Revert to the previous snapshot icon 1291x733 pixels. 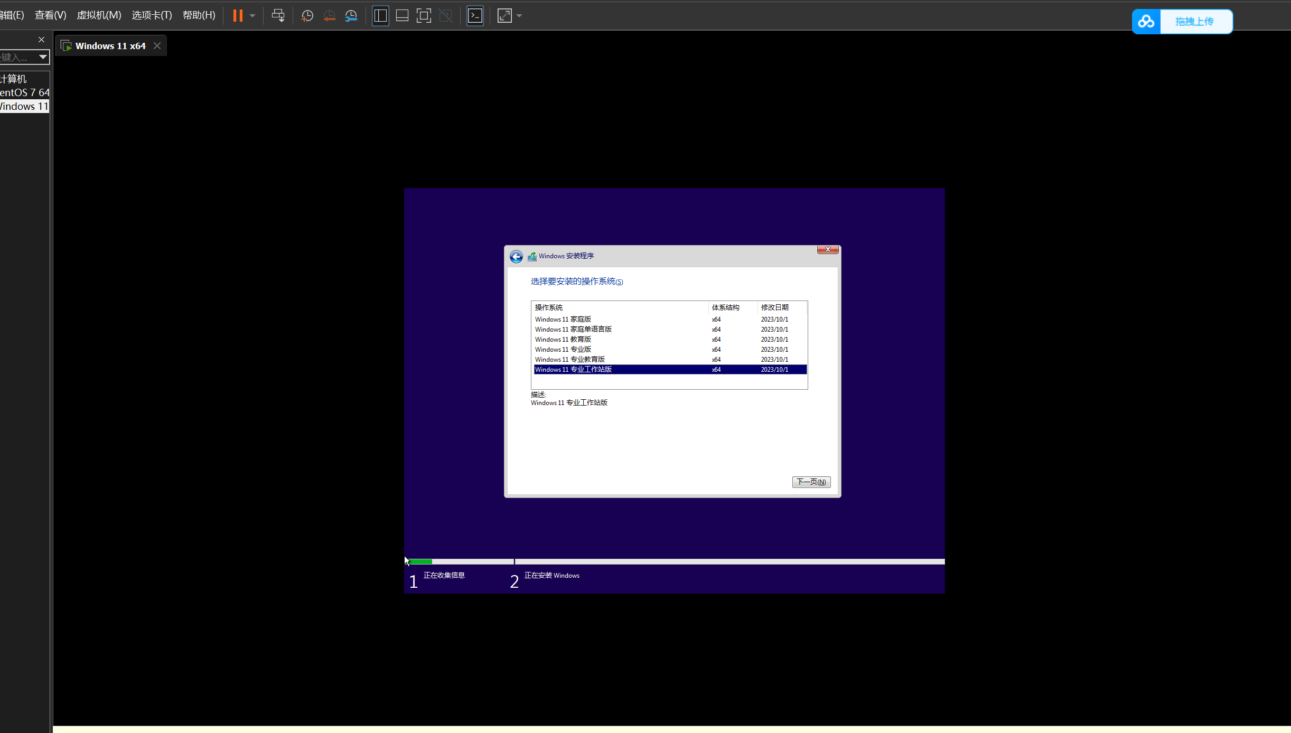click(x=329, y=16)
